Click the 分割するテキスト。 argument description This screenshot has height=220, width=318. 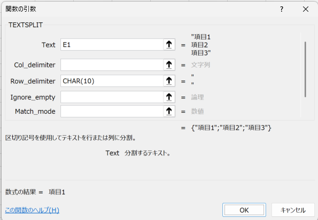pos(148,153)
